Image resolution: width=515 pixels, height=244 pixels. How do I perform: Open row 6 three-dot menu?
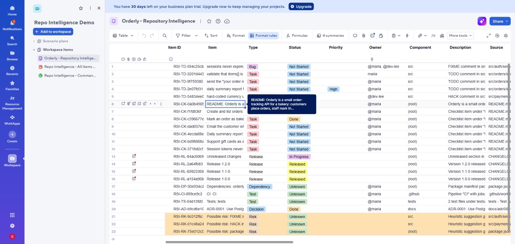pos(161,104)
